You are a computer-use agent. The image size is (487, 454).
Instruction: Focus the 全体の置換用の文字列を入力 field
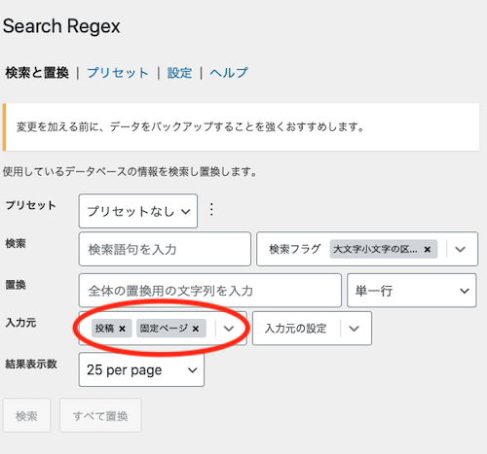pyautogui.click(x=210, y=291)
